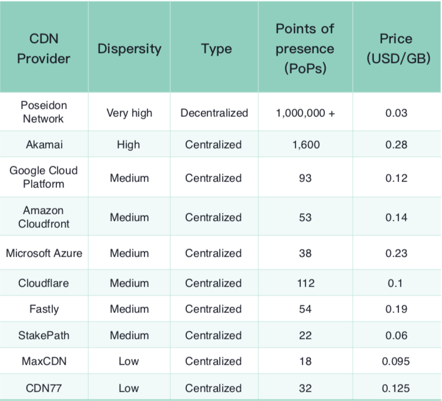Click the 0.28 price for Akamai

coord(396,144)
